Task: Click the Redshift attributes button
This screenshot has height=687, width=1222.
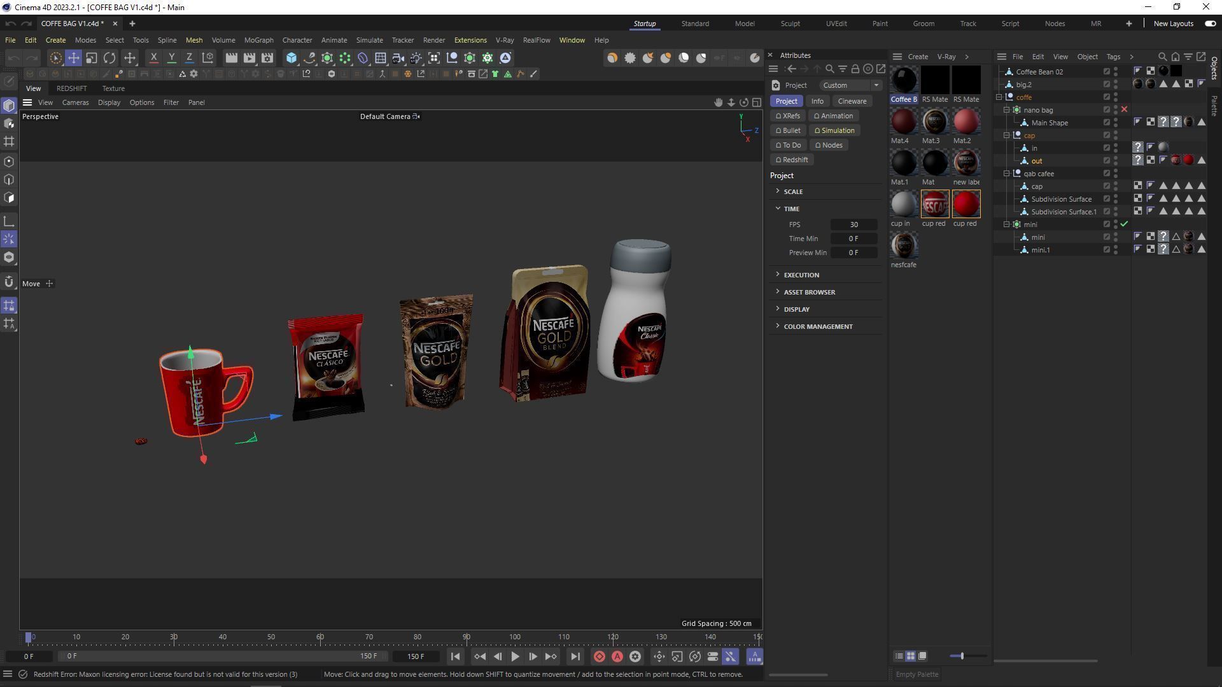Action: [x=792, y=160]
